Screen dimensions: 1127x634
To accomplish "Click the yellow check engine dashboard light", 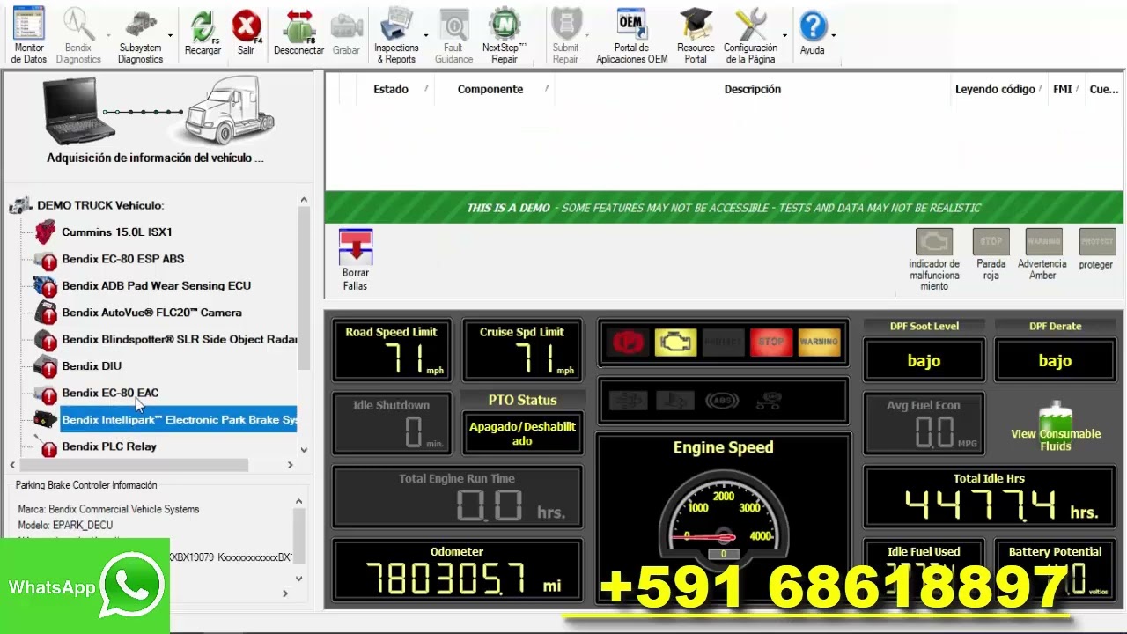I will tap(675, 342).
